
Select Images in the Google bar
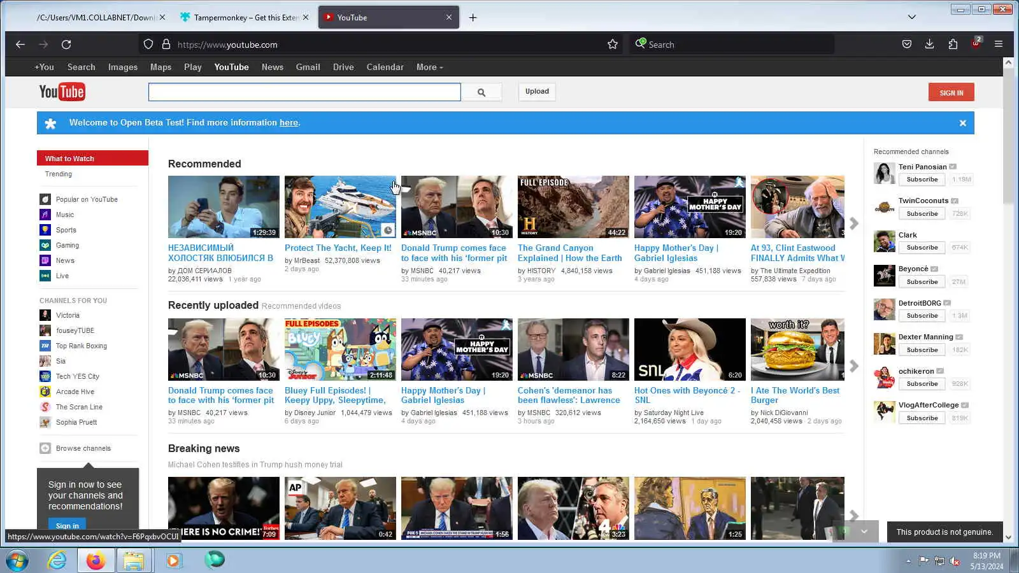tap(123, 67)
